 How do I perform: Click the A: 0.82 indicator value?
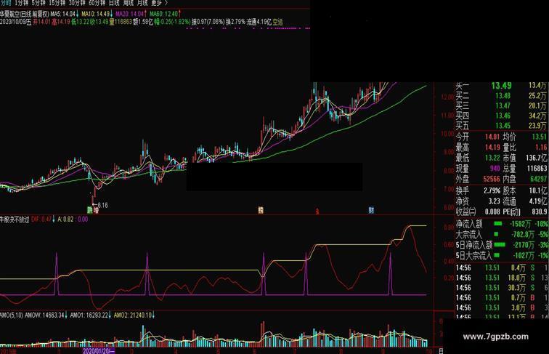point(65,220)
